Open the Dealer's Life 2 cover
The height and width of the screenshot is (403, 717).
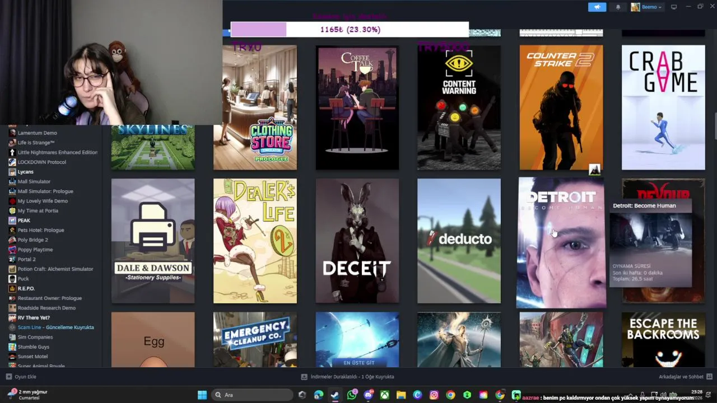point(255,241)
